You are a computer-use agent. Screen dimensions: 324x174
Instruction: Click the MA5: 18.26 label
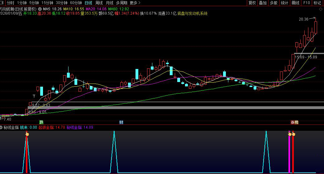[x=52, y=9]
